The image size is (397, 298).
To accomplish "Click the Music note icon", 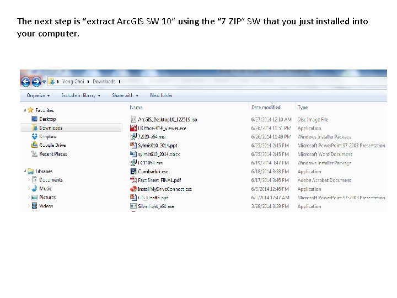I will (x=34, y=189).
